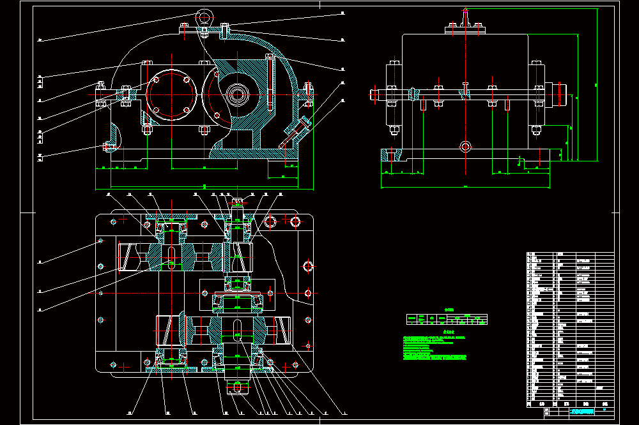639x425 pixels.
Task: Pick the drain plug at front view's lower left
Action: pos(109,146)
